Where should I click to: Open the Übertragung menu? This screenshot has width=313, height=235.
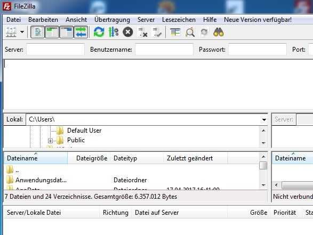click(112, 20)
